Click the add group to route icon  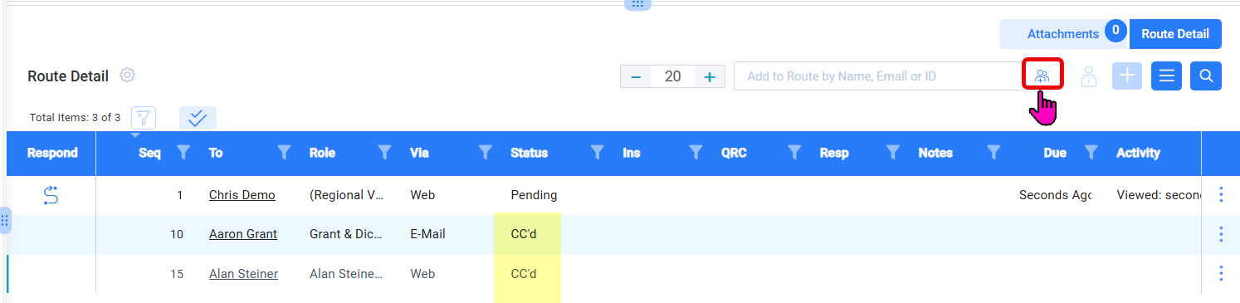pyautogui.click(x=1042, y=76)
